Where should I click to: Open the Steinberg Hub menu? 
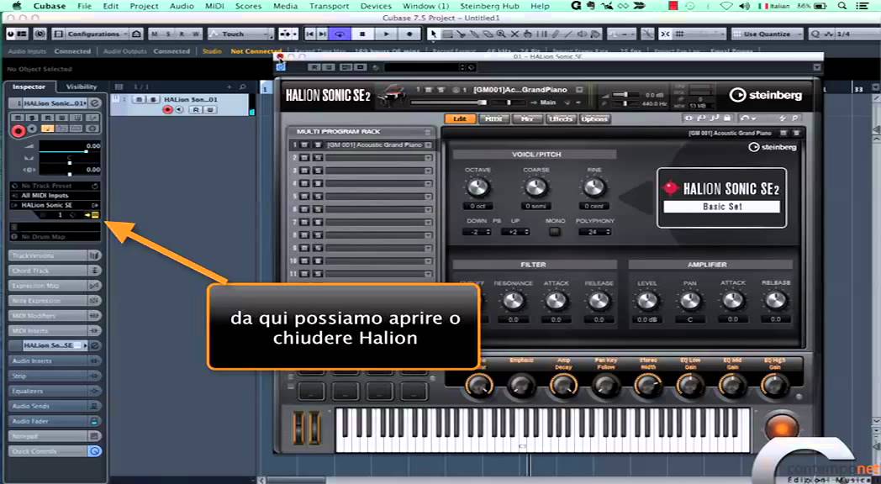tap(489, 6)
